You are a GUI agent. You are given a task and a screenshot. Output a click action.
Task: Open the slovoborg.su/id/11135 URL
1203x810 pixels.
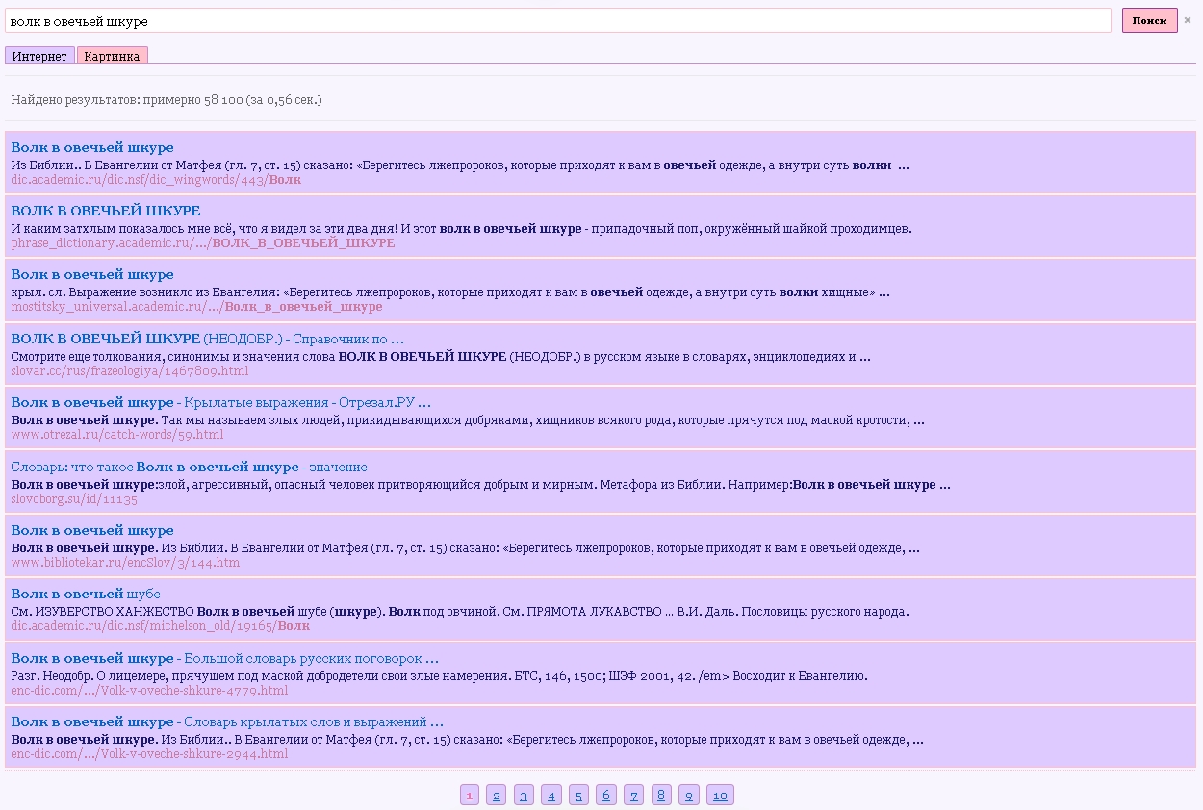(74, 499)
